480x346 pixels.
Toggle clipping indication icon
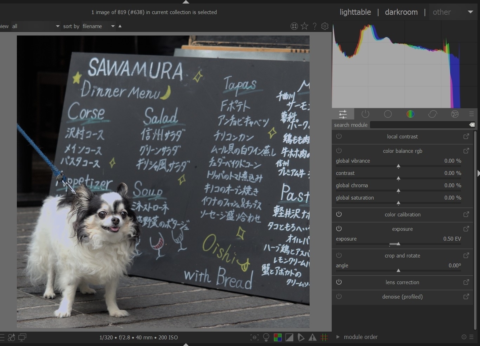click(289, 337)
